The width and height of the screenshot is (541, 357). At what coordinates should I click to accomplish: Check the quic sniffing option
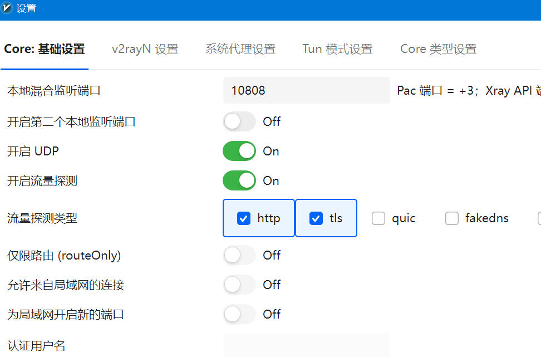click(x=378, y=218)
